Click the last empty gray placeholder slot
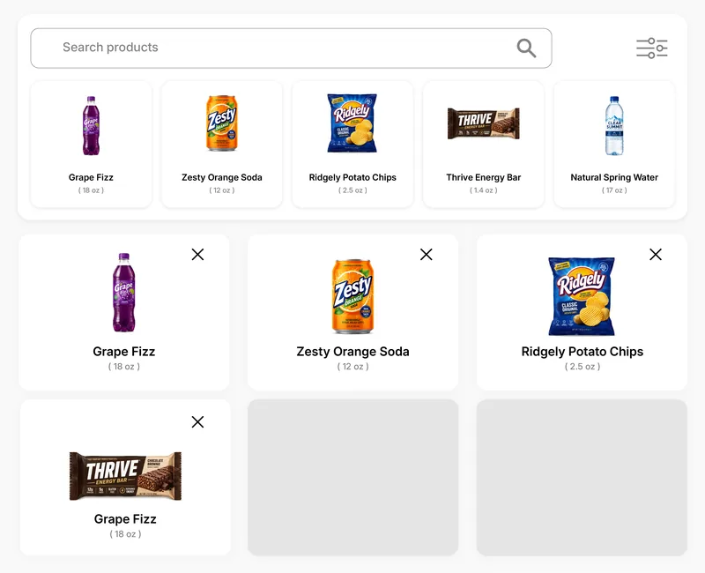Image resolution: width=705 pixels, height=573 pixels. point(582,477)
